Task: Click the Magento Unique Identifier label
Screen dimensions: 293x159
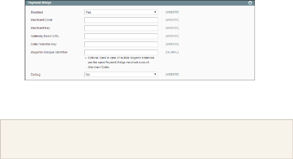Action: tap(49, 52)
